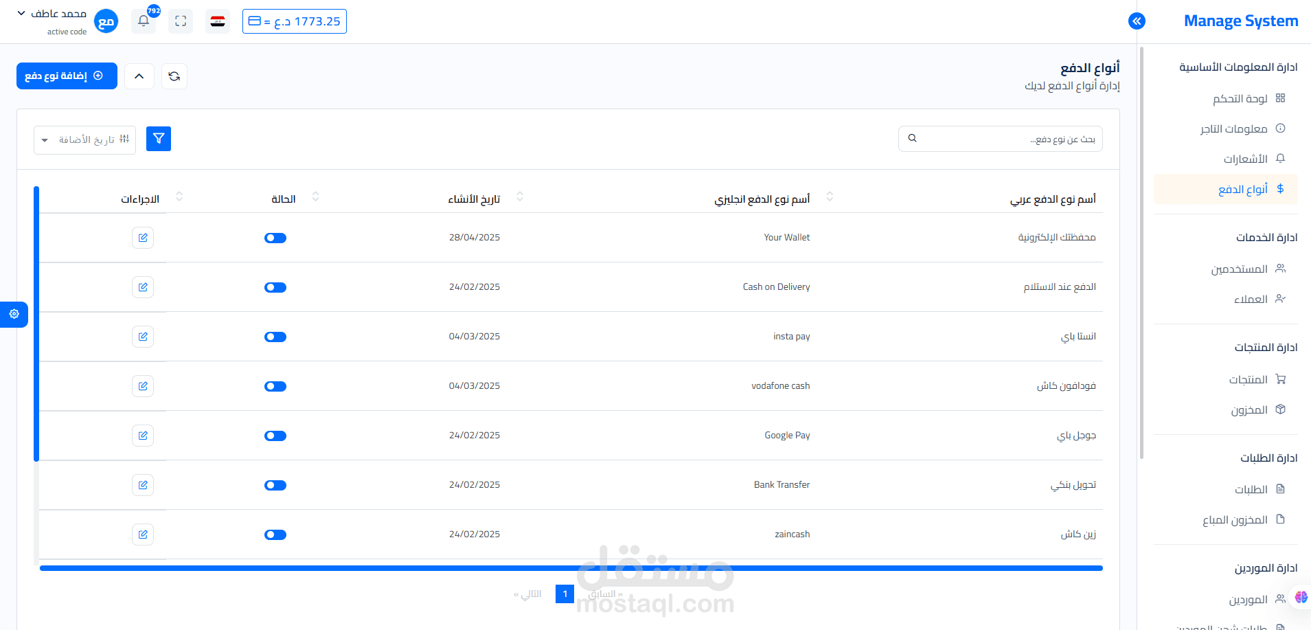
Task: Select the Iraq flag language icon
Action: pyautogui.click(x=218, y=21)
